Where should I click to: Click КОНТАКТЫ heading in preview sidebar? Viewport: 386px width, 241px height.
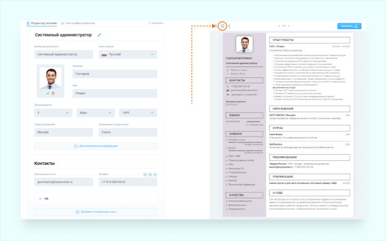click(244, 80)
